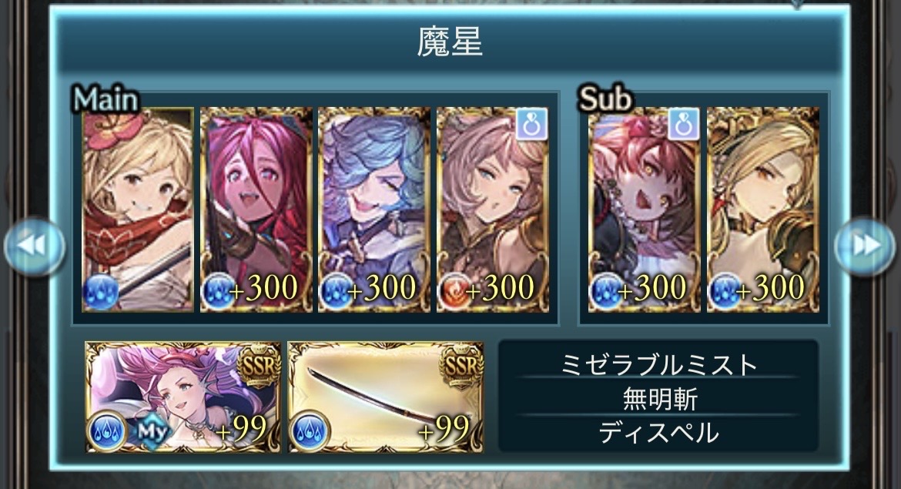The width and height of the screenshot is (901, 489).
Task: Select 無明斬 skill
Action: coord(658,398)
